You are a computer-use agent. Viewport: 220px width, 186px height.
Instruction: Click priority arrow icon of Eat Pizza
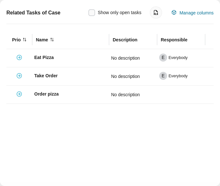click(x=19, y=57)
